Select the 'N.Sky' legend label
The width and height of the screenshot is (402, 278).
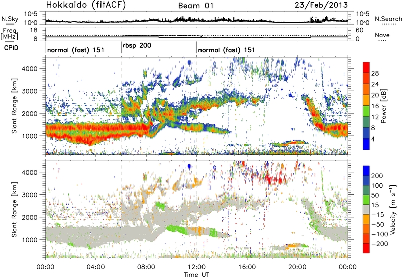(10, 19)
